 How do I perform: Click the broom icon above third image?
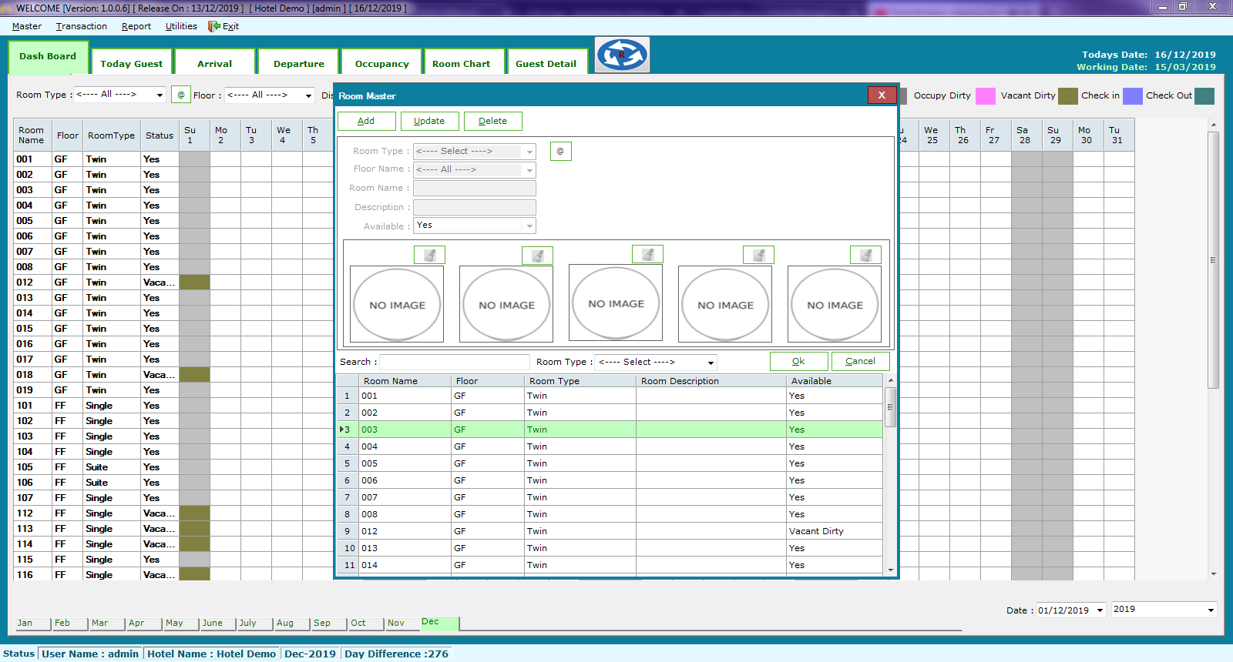click(647, 254)
